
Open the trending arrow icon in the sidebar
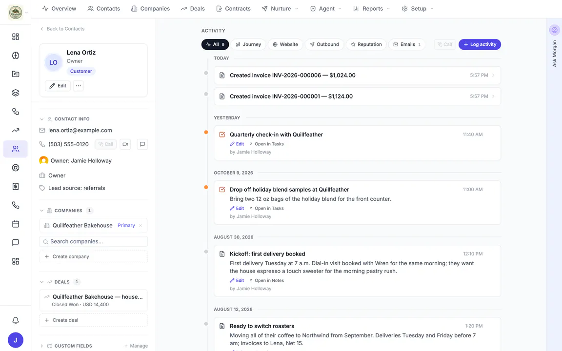coord(16,130)
